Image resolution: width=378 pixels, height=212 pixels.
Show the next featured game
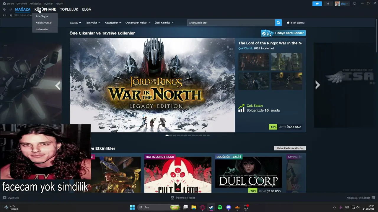pyautogui.click(x=317, y=85)
